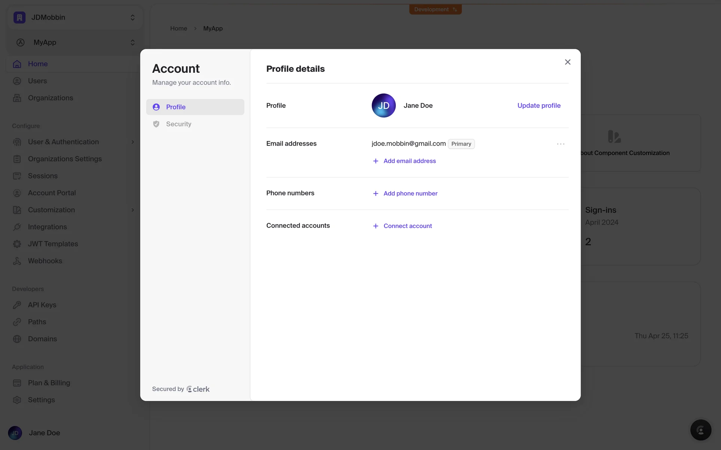This screenshot has height=450, width=721.
Task: Select the Profile tab in Account
Action: [x=176, y=107]
